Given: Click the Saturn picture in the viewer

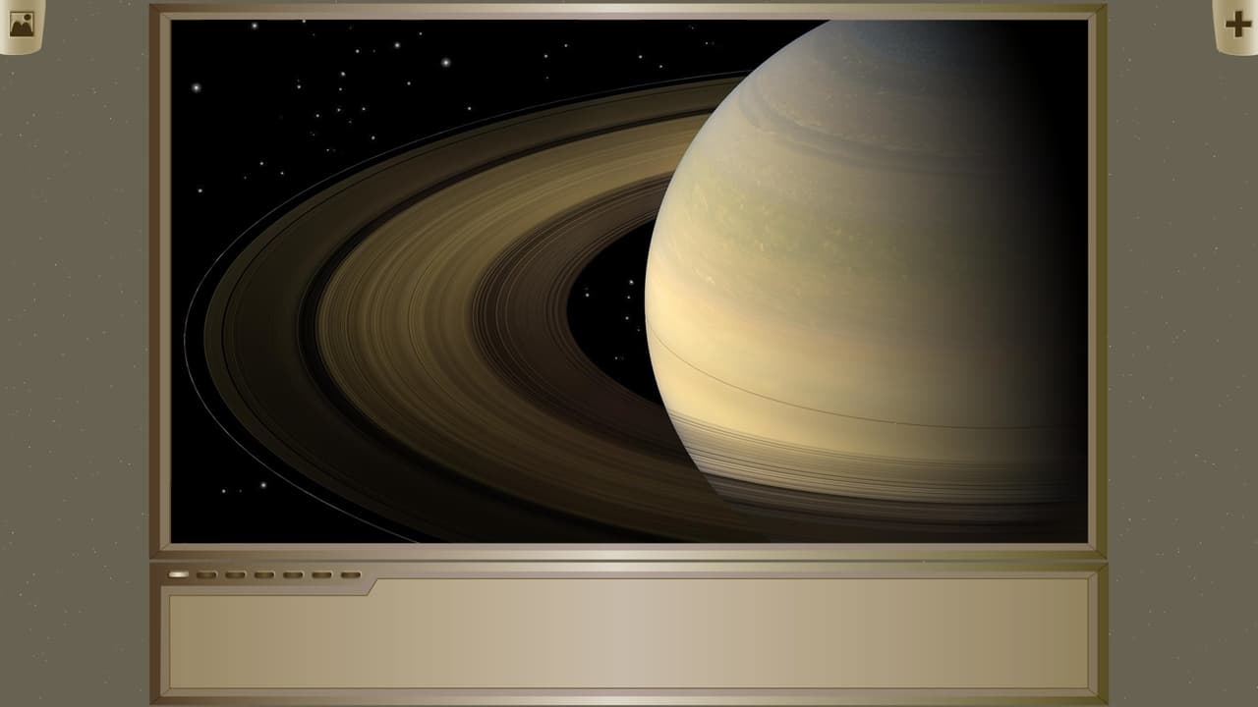Looking at the screenshot, I should point(629,281).
